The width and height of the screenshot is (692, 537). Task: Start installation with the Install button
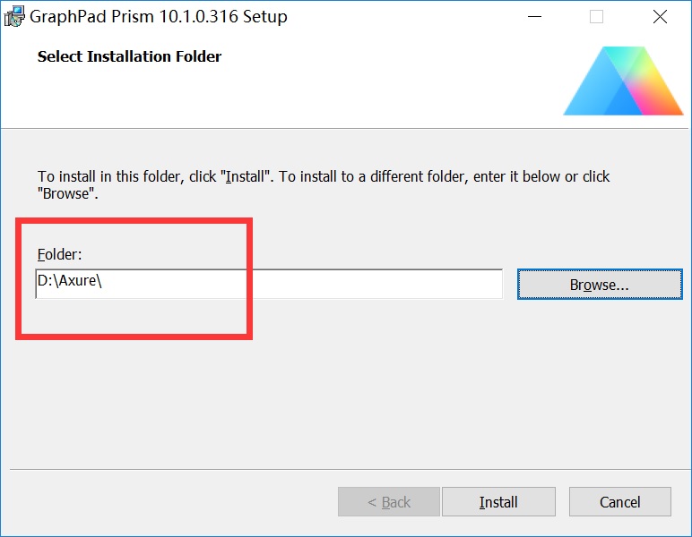coord(498,502)
